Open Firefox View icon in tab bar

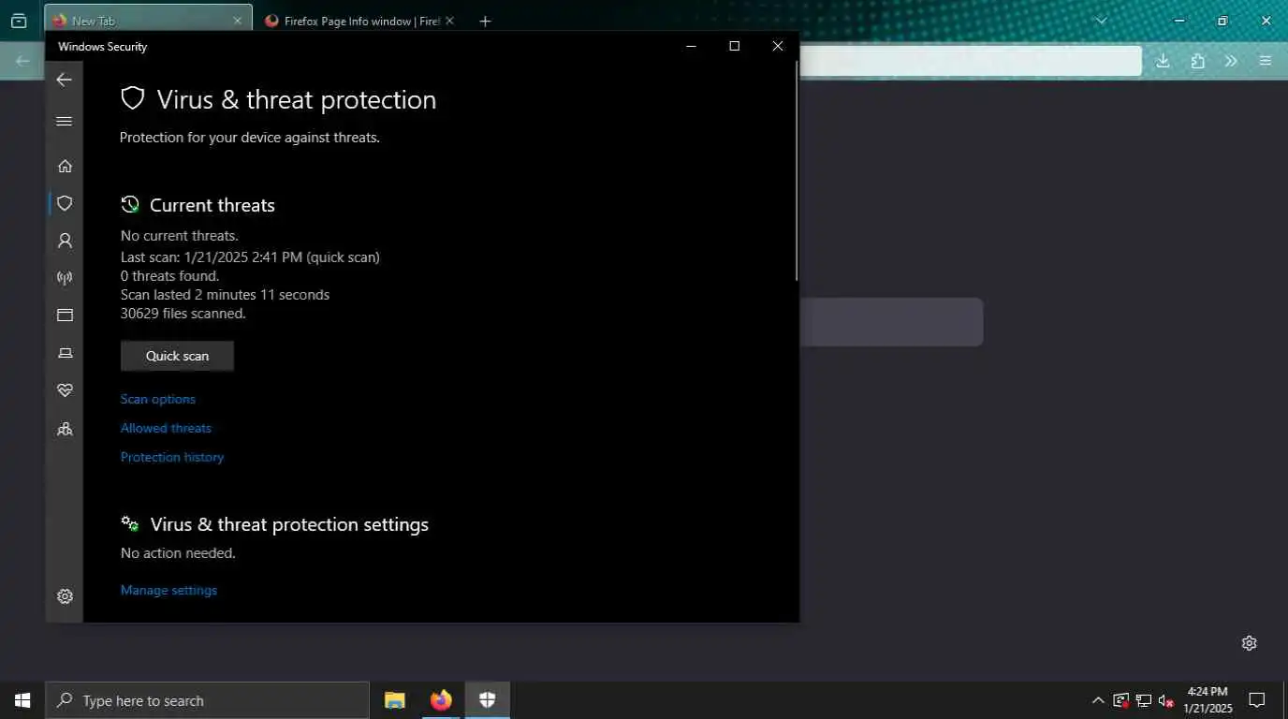point(18,21)
